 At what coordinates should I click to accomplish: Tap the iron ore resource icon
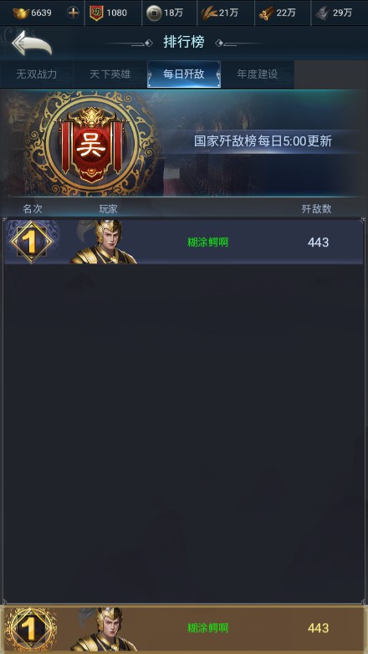tap(323, 13)
